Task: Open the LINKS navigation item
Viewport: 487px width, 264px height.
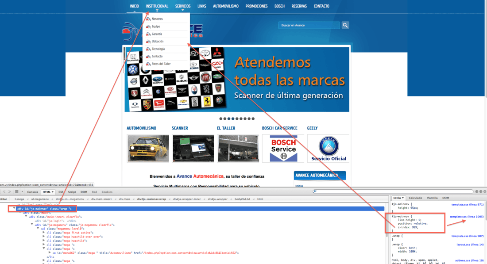Action: pyautogui.click(x=201, y=6)
